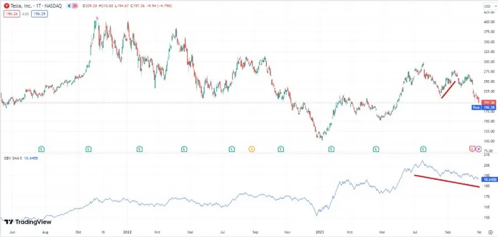498x237 pixels.
Task: Open the USD currency dropdown
Action: 487,6
